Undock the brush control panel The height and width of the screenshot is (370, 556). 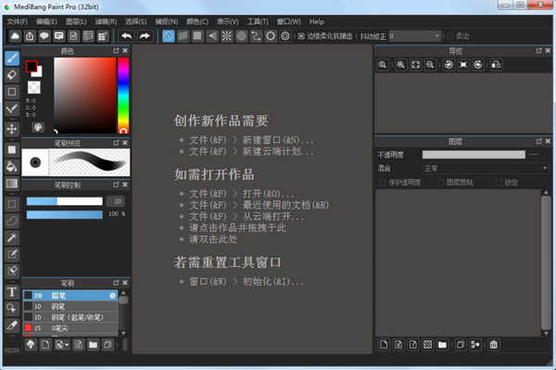click(116, 185)
